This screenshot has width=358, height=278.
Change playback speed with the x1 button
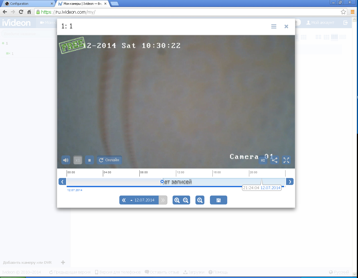[78, 160]
